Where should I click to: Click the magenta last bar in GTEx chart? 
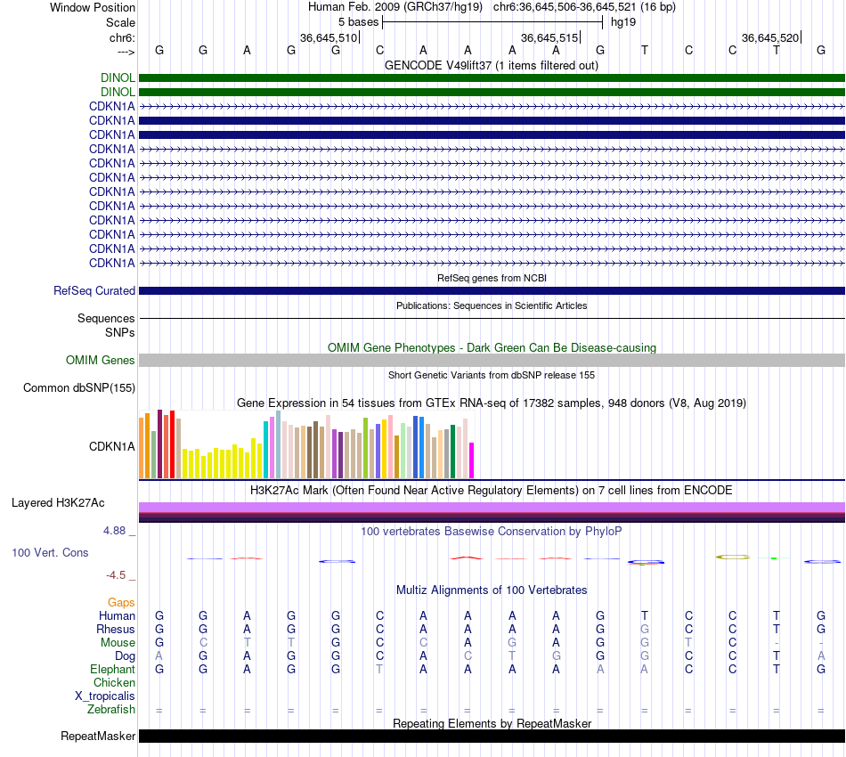point(472,460)
